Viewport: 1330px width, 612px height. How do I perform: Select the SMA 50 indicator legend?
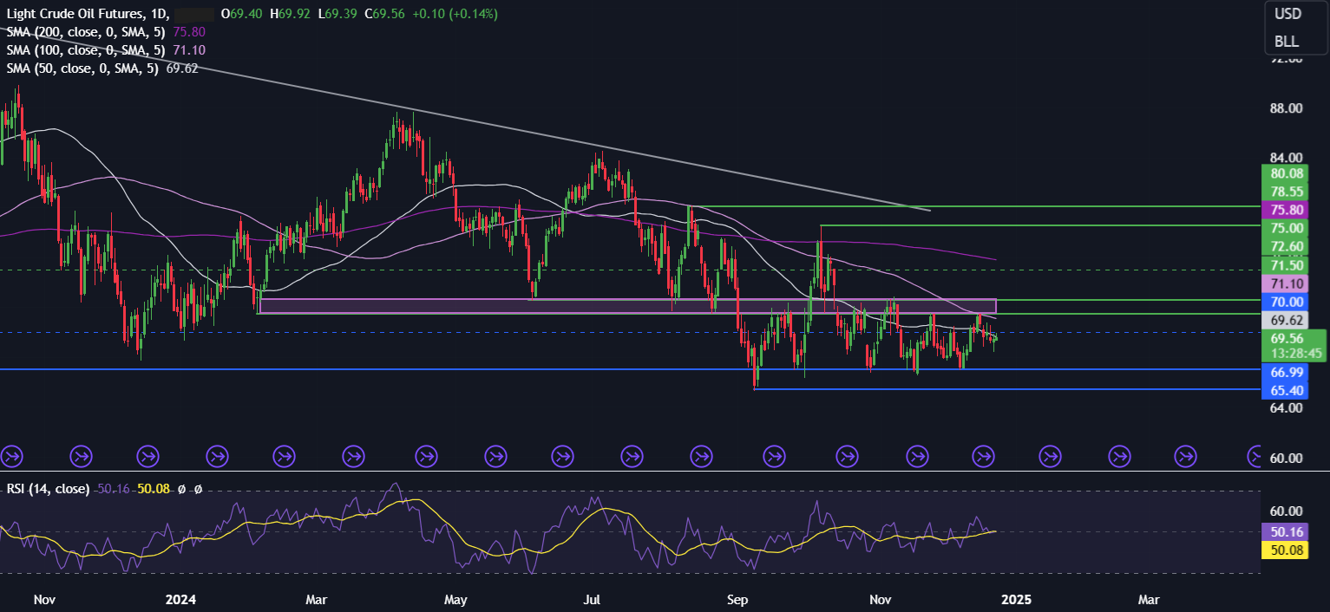tap(83, 68)
